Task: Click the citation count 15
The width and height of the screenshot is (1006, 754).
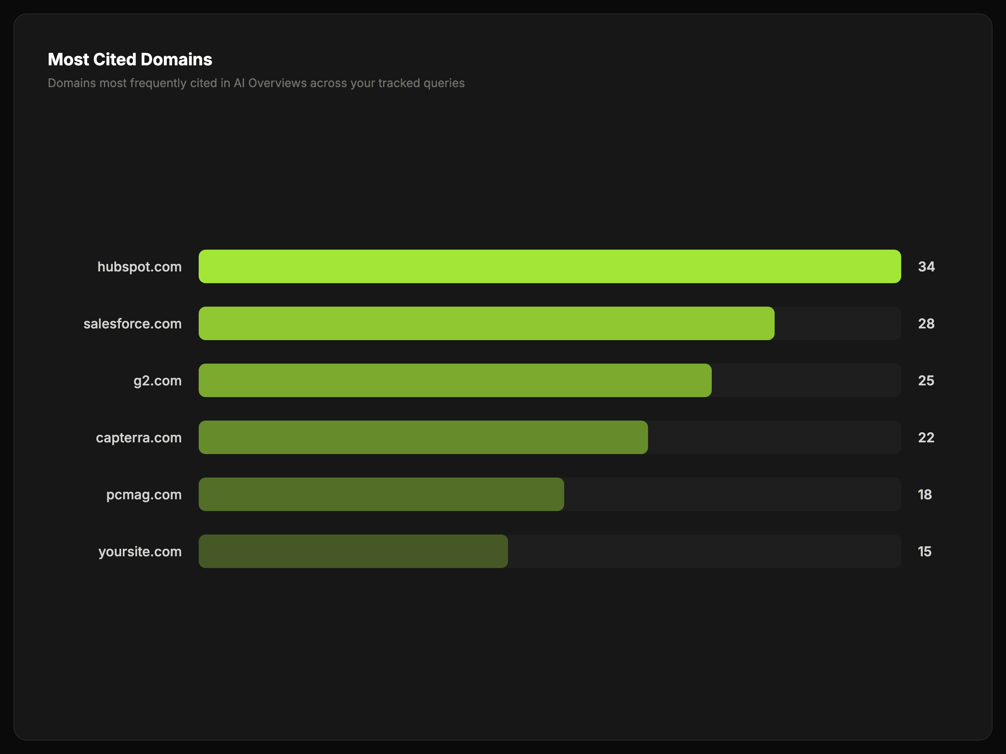Action: point(924,551)
